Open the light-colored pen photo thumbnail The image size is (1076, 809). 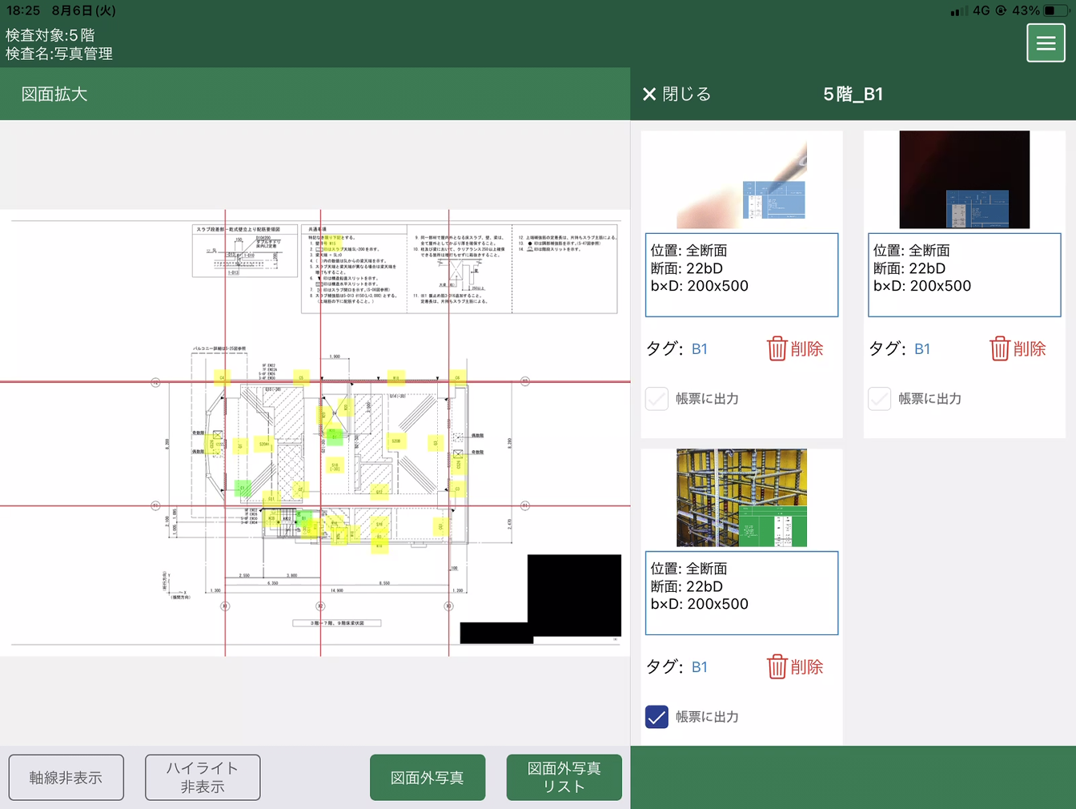(x=741, y=180)
